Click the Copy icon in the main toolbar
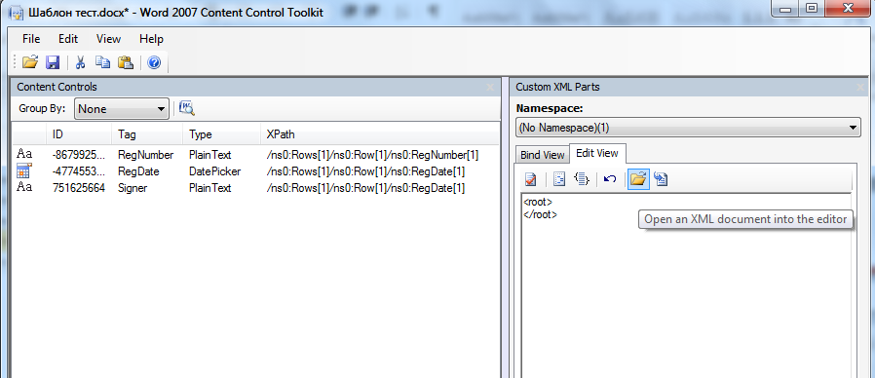The image size is (875, 378). tap(102, 62)
